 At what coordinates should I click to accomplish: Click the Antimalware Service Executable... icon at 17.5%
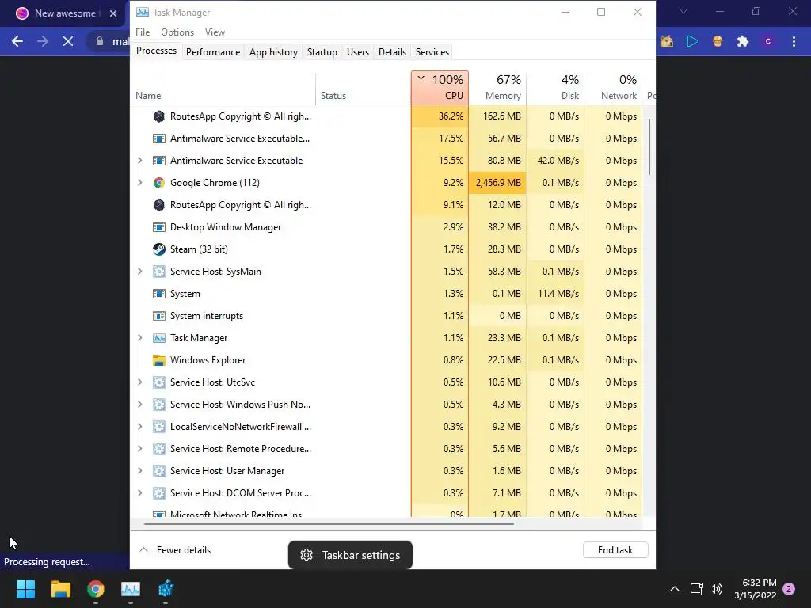coord(158,138)
